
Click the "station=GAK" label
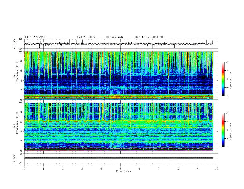114,37
